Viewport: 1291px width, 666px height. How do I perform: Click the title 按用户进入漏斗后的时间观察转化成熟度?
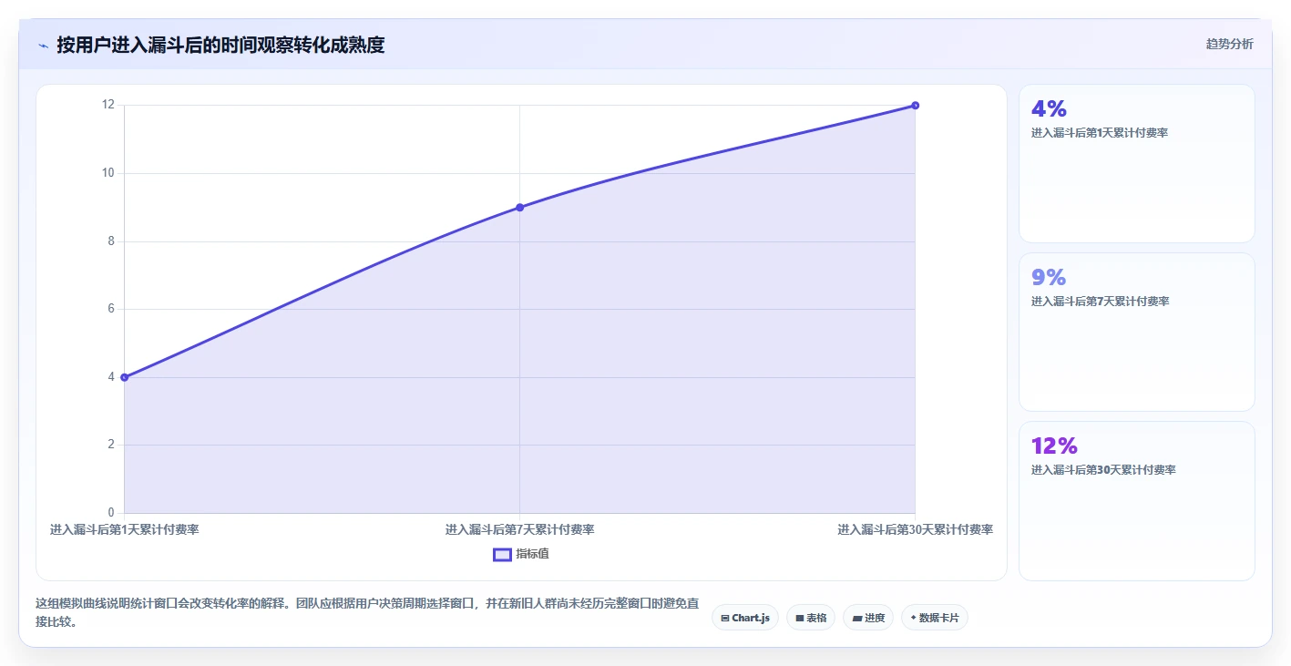[x=220, y=45]
